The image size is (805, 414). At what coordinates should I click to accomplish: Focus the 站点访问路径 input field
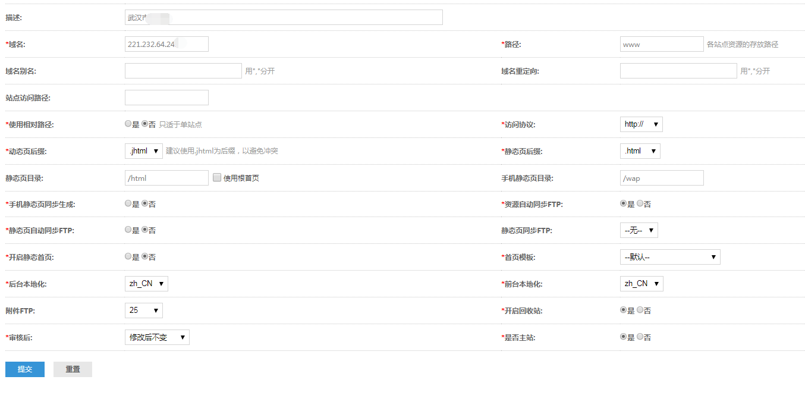tap(166, 98)
